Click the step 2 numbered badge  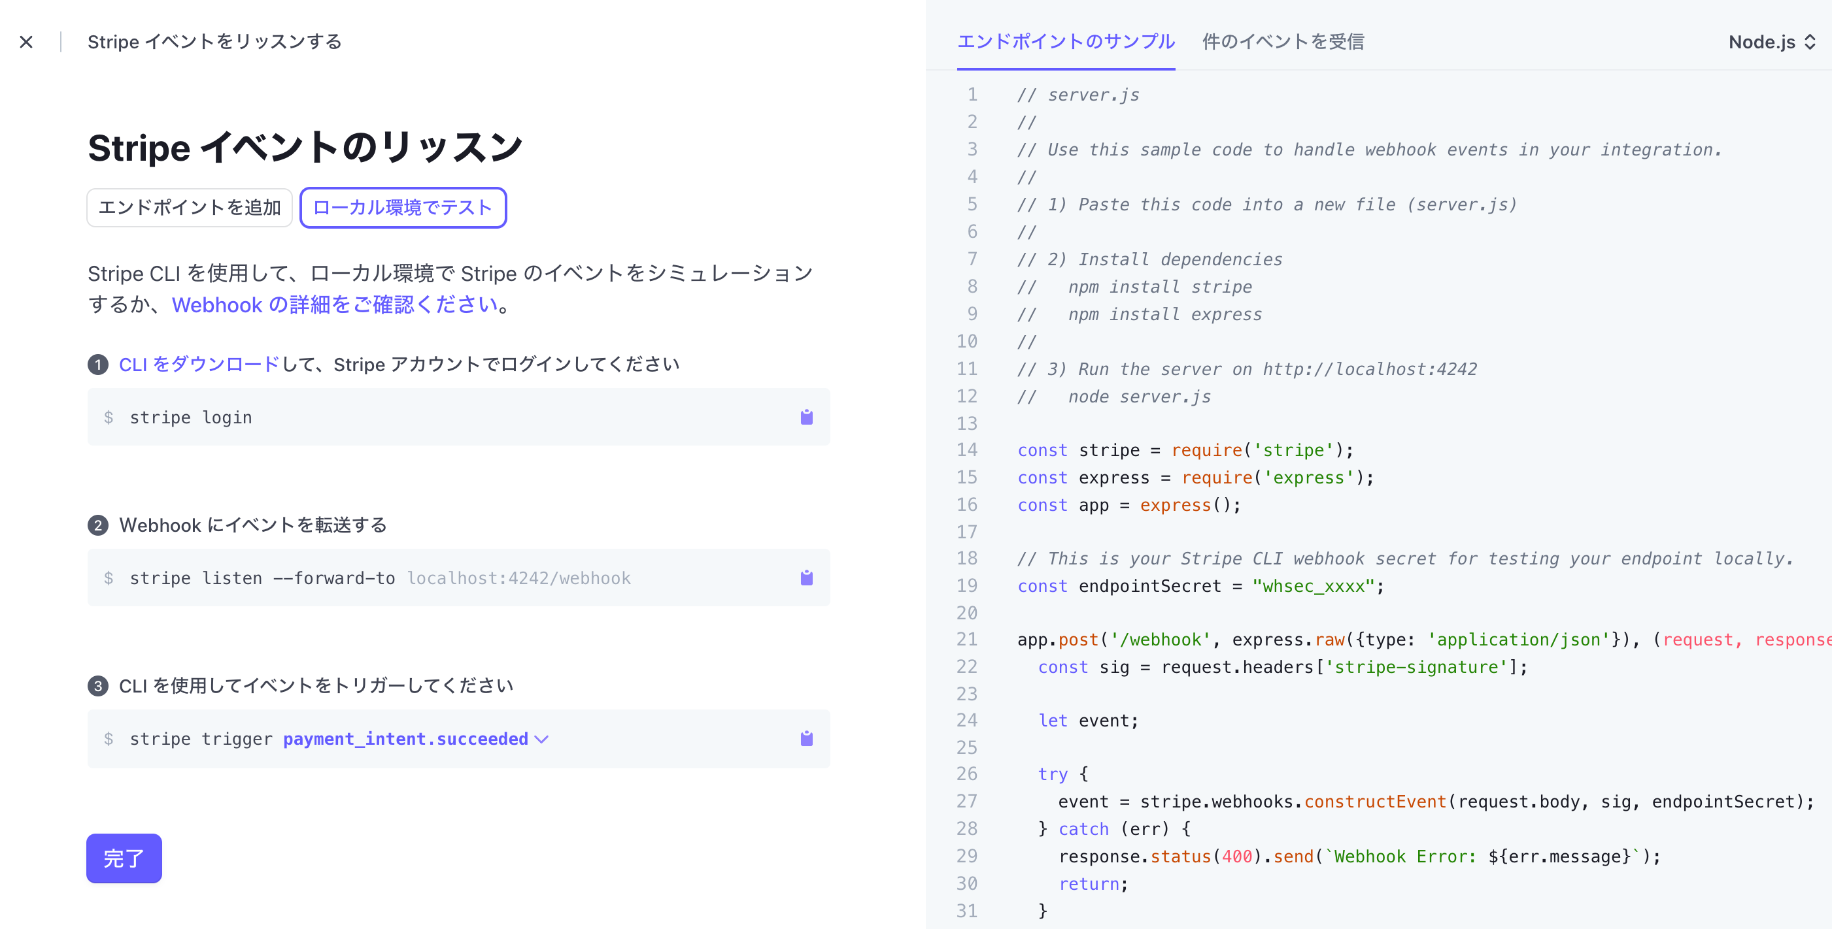point(98,525)
